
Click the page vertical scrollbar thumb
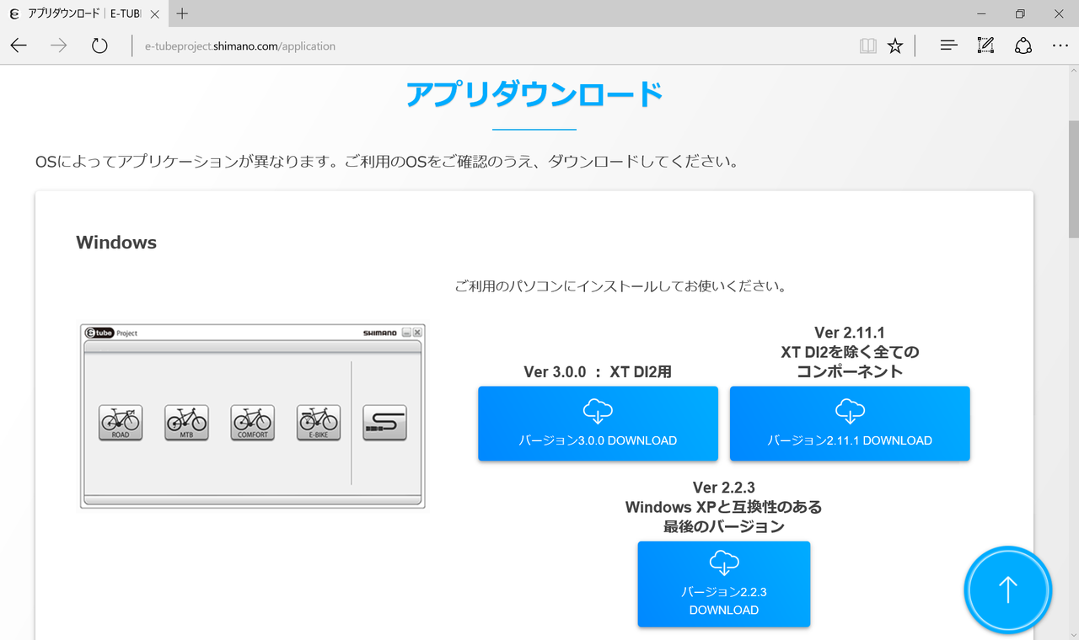1073,178
